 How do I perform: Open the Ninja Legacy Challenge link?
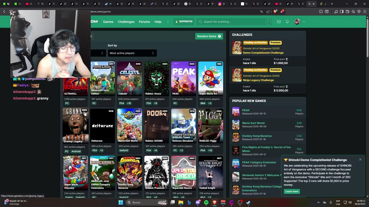(x=258, y=80)
